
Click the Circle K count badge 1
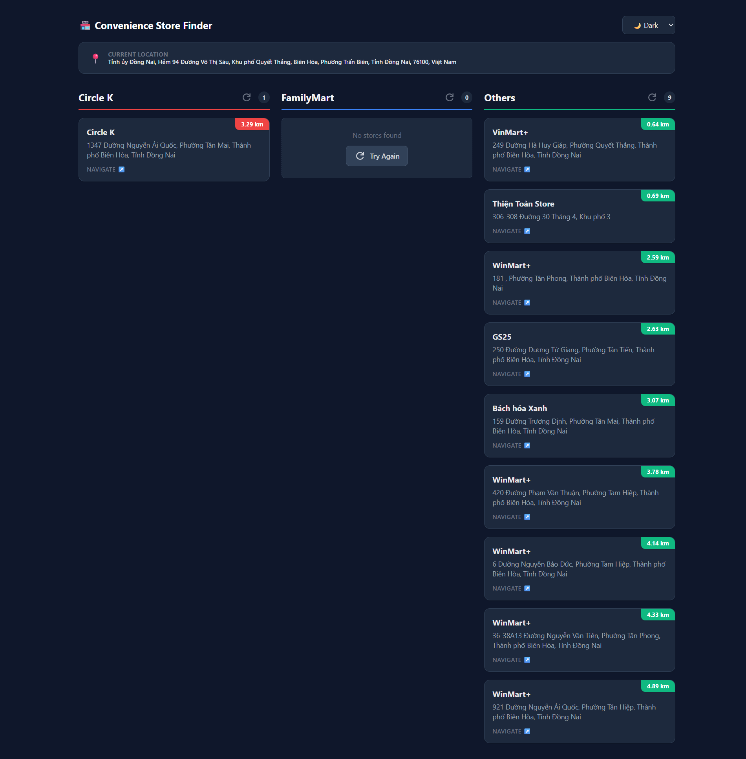(x=264, y=97)
